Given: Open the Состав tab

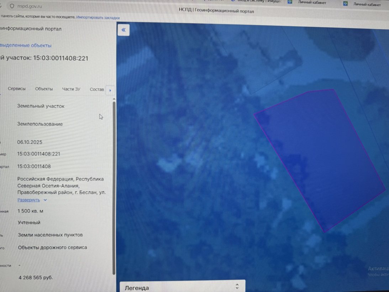Looking at the screenshot, I should coord(97,89).
